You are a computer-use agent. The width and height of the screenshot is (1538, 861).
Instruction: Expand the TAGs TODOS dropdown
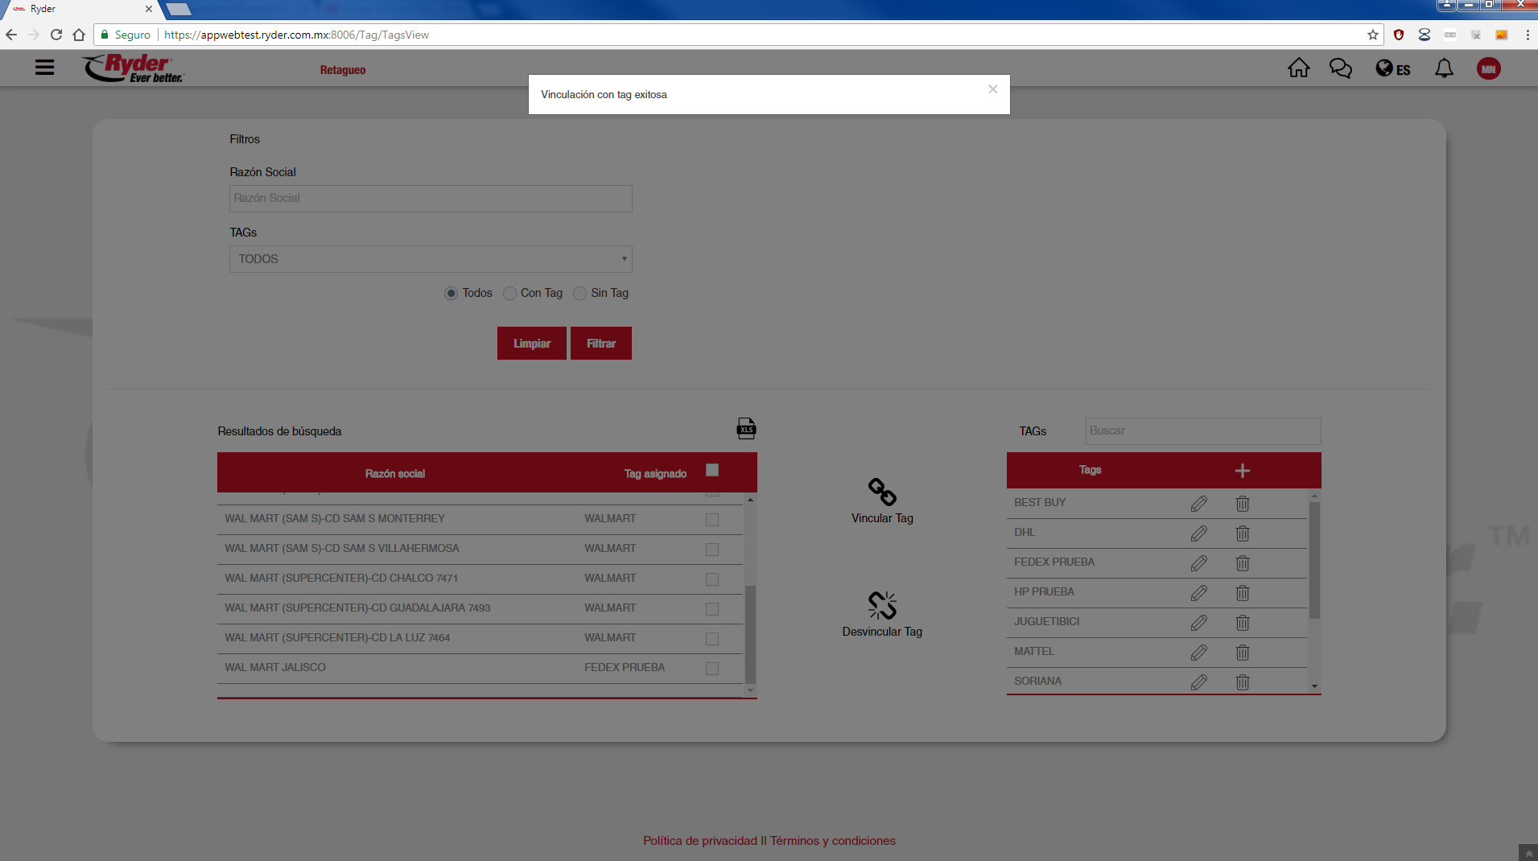click(x=431, y=259)
